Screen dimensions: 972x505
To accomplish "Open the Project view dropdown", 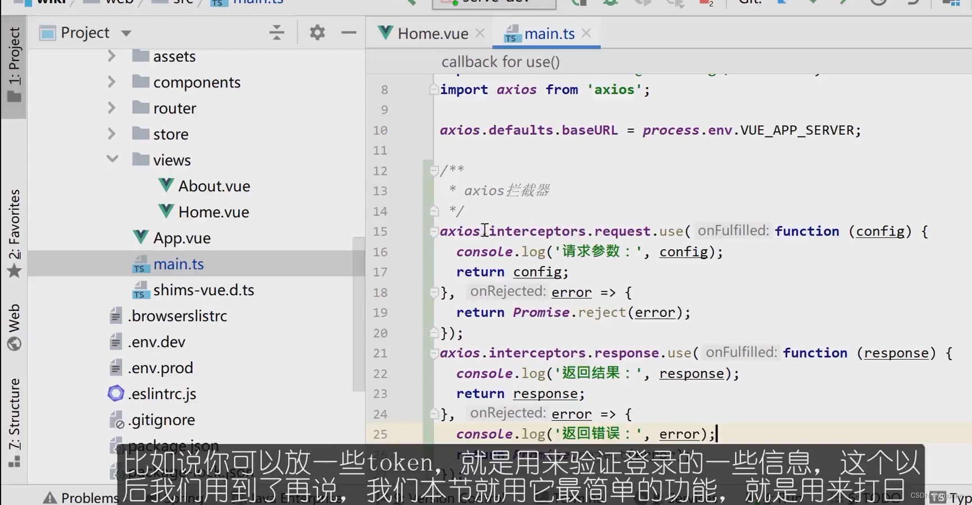I will [126, 33].
